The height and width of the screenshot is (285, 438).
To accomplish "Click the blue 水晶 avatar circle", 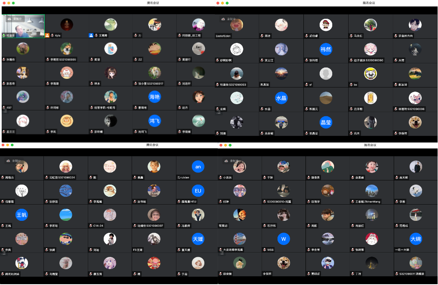I will [281, 98].
